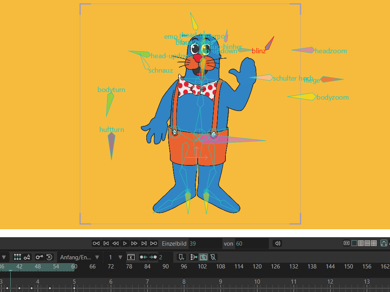
Task: Select the yellow bone beside bodyzoom
Action: coord(302,97)
